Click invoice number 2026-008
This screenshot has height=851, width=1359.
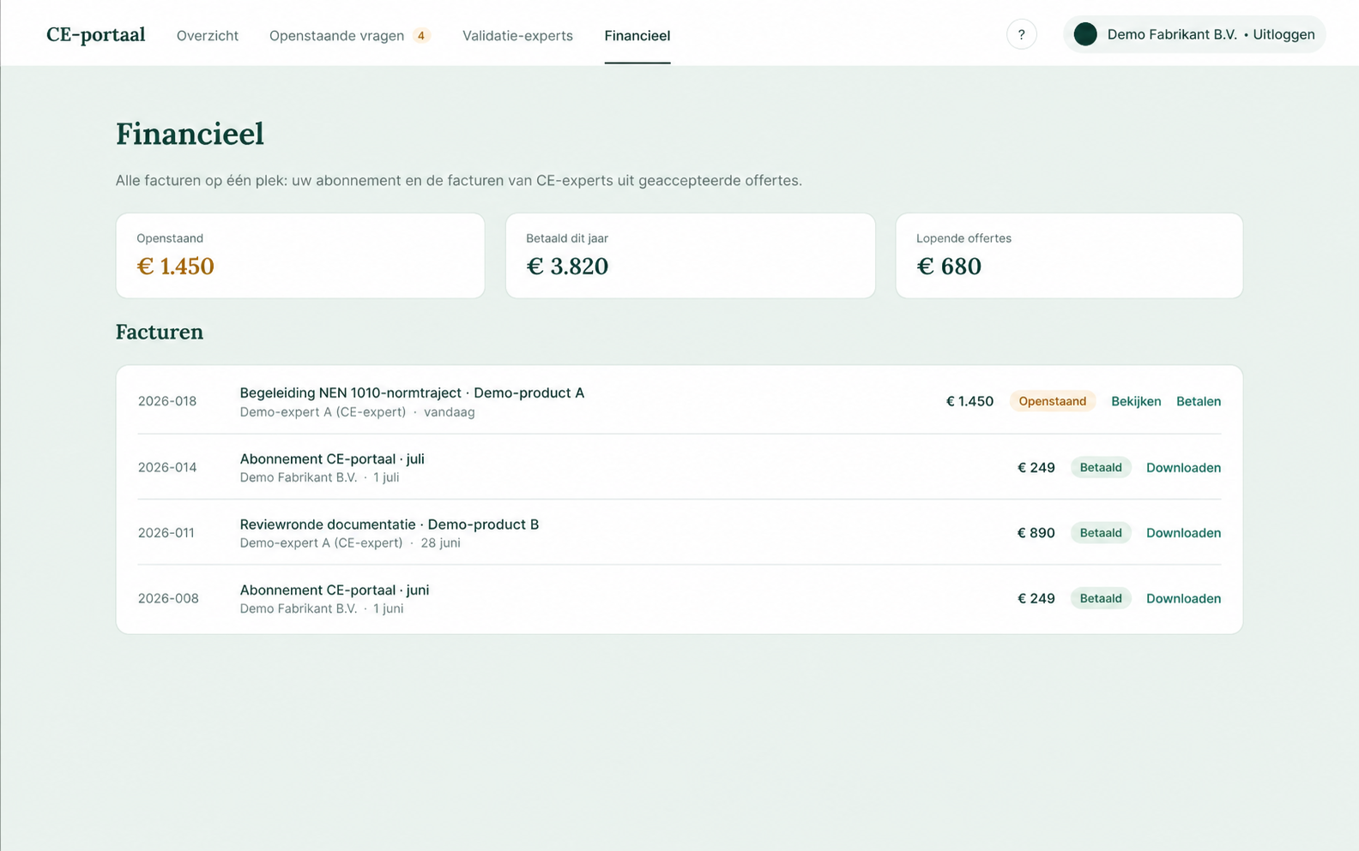pos(168,598)
